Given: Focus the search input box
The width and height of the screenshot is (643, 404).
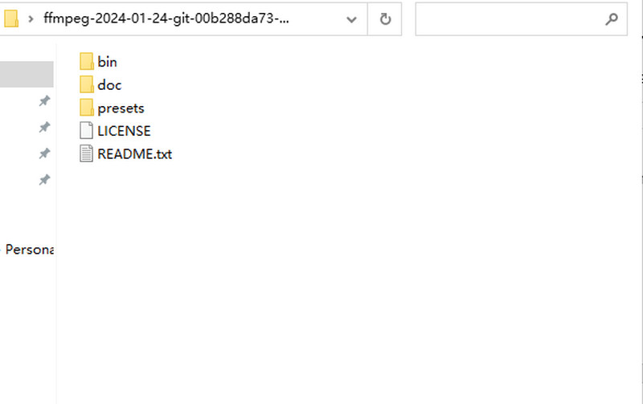Looking at the screenshot, I should coord(506,20).
